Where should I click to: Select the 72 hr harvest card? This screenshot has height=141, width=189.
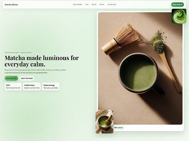click(13, 86)
